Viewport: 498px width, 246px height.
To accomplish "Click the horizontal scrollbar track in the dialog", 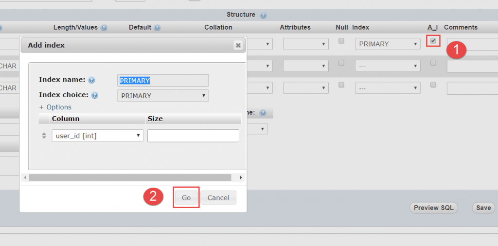I will click(x=131, y=178).
